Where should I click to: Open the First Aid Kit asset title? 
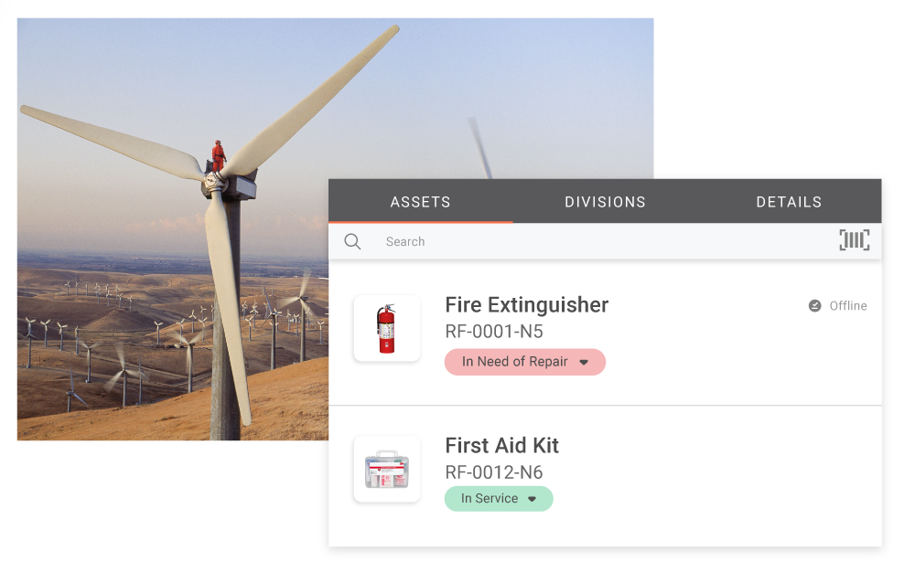pos(501,446)
